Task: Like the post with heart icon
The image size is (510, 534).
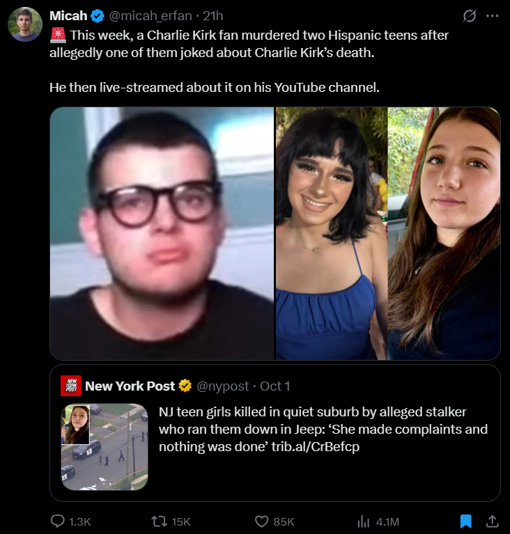Action: pyautogui.click(x=262, y=521)
